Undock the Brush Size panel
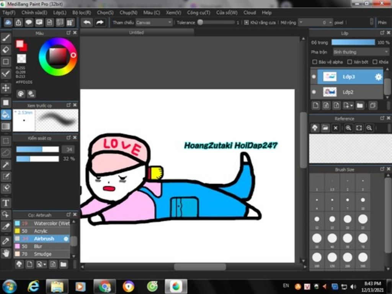The image size is (392, 294). tap(382, 169)
